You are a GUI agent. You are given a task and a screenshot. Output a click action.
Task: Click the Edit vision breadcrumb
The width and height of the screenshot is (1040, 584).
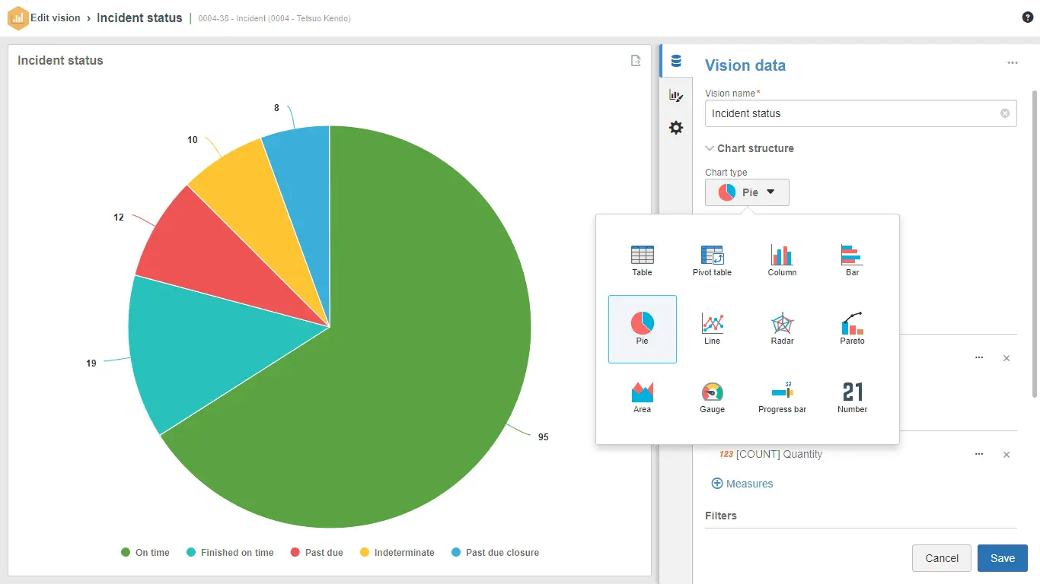point(52,17)
